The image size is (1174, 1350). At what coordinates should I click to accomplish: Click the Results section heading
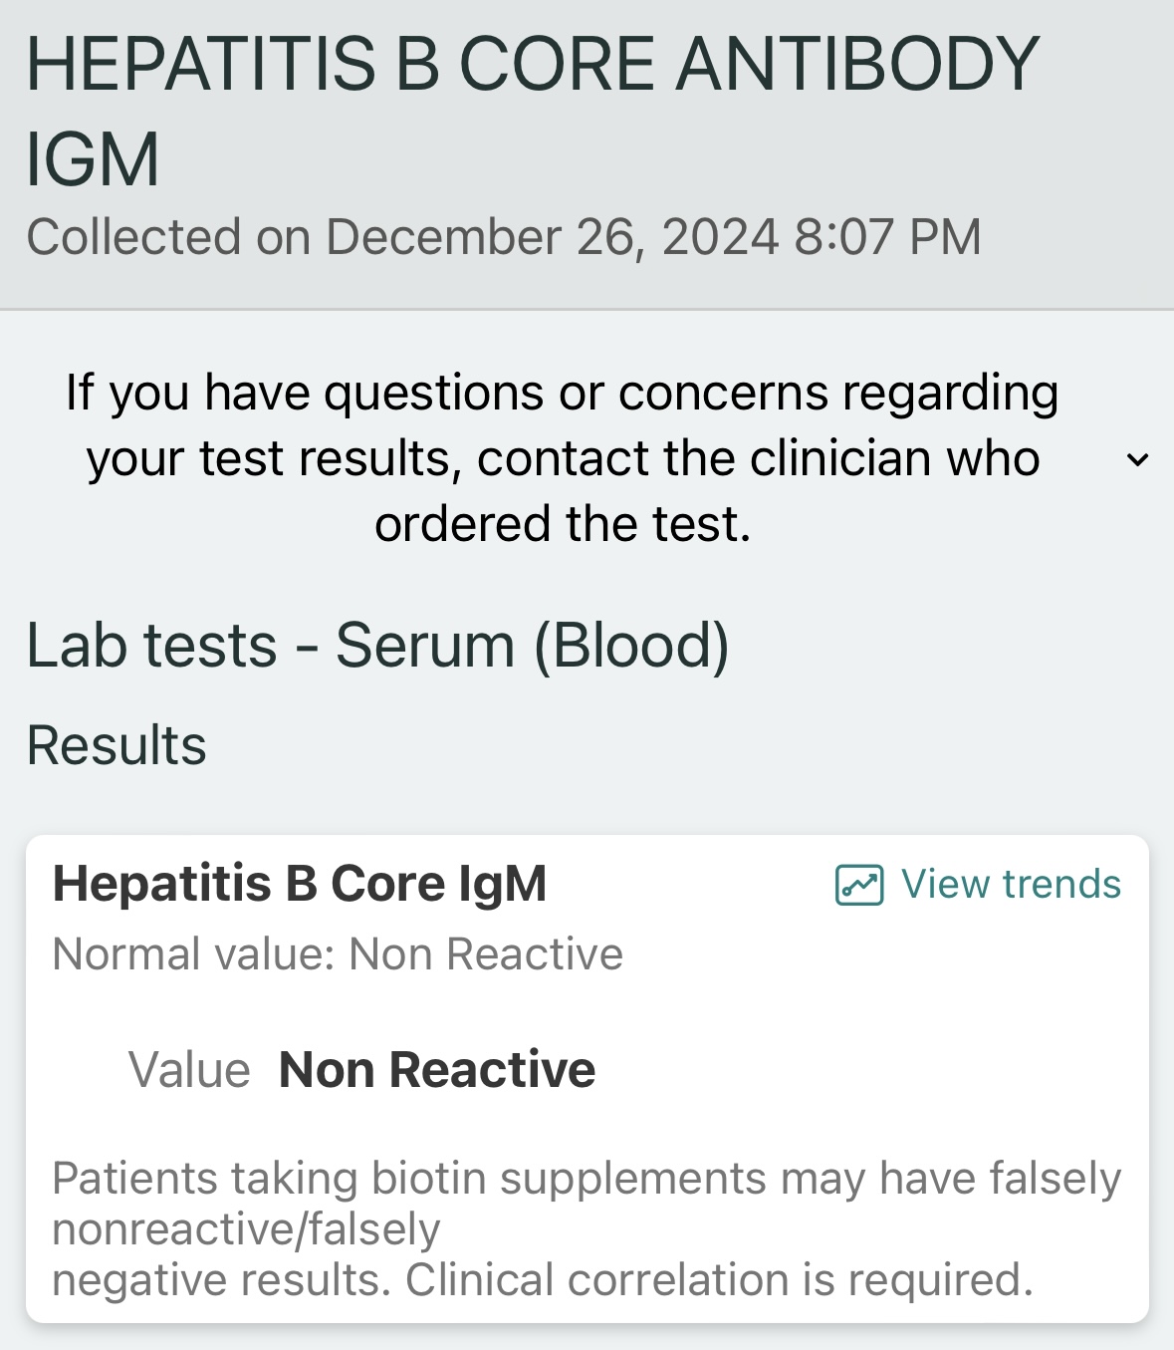tap(117, 745)
